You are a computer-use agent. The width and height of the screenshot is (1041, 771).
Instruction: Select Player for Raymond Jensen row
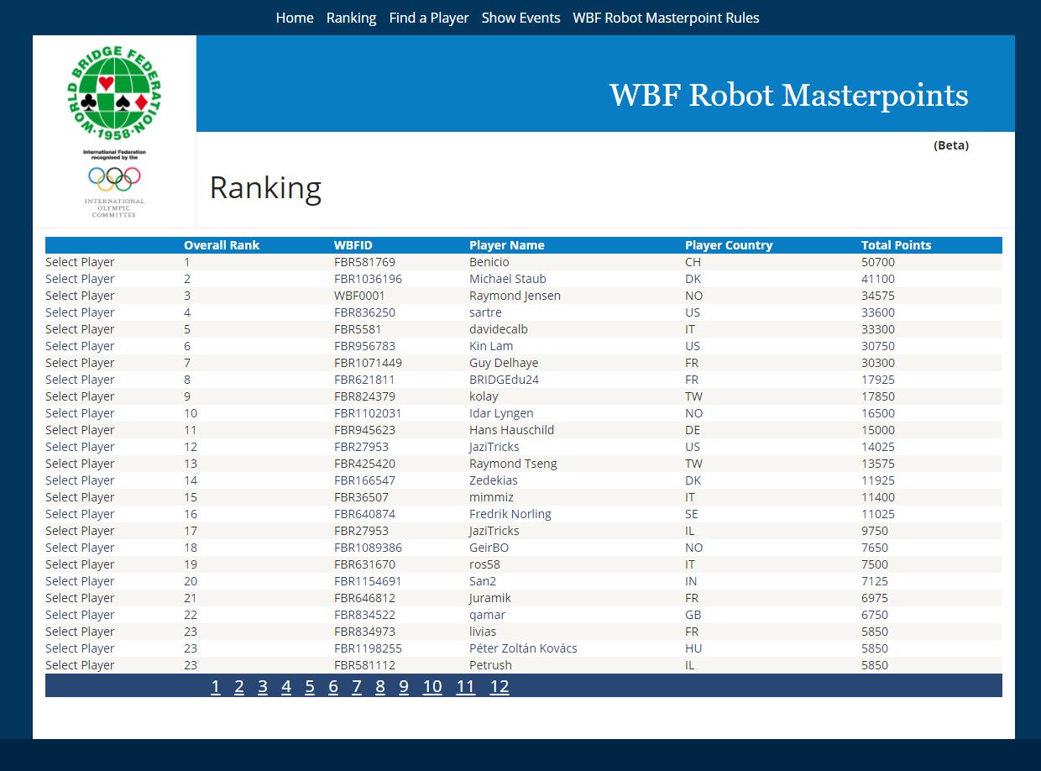click(x=80, y=296)
